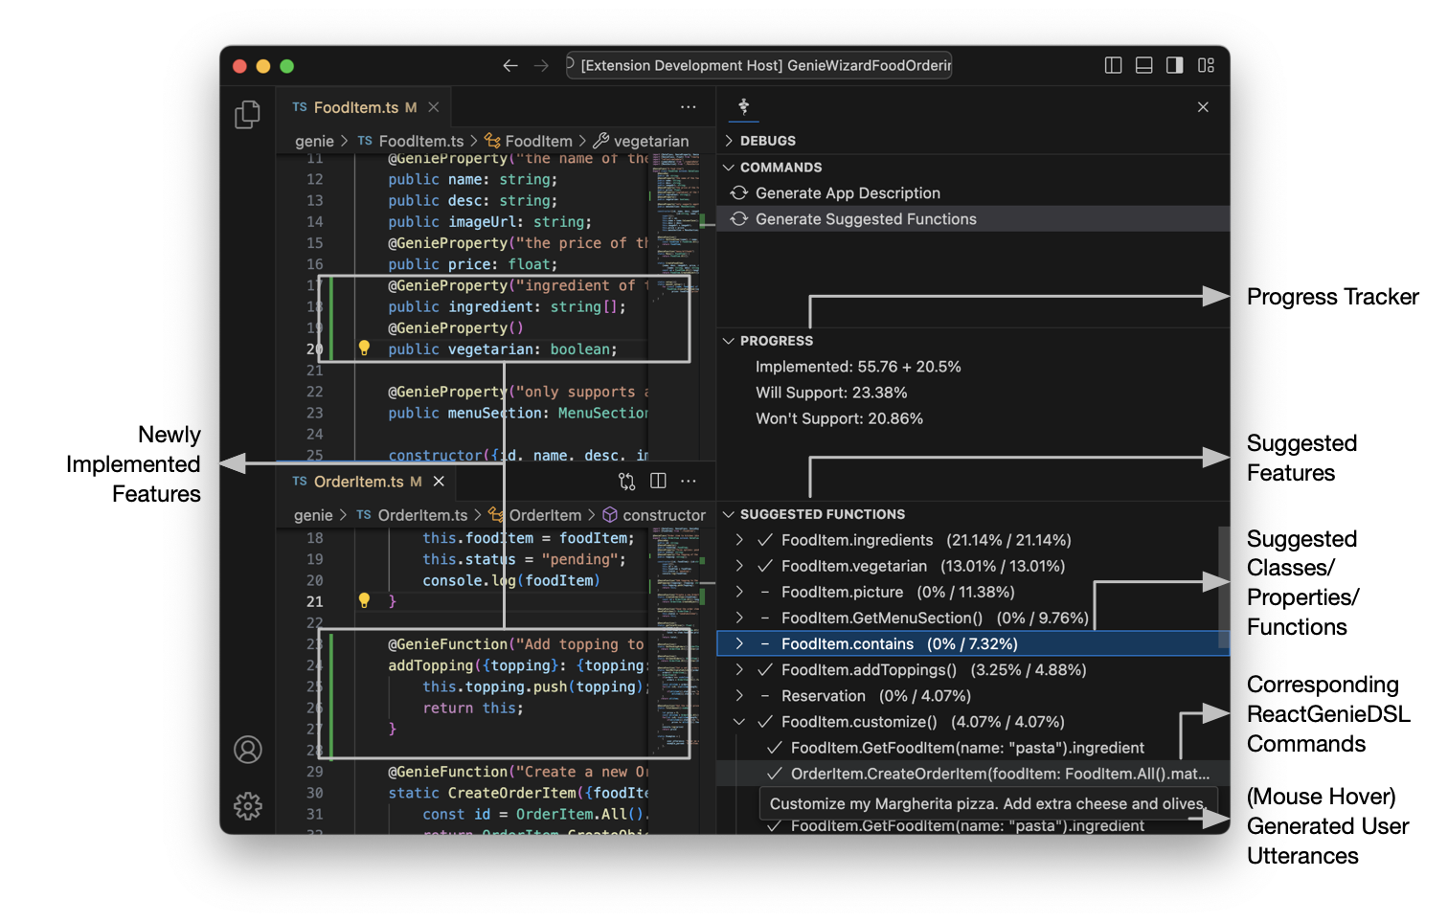
Task: Toggle checkmark for FoodItem.ingredients
Action: tap(764, 540)
